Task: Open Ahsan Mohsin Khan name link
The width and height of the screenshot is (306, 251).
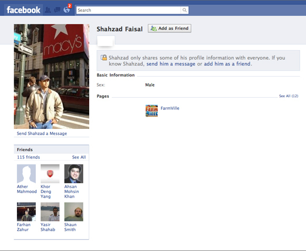Action: [x=72, y=192]
